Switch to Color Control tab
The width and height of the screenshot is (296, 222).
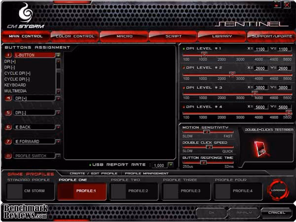coord(75,36)
